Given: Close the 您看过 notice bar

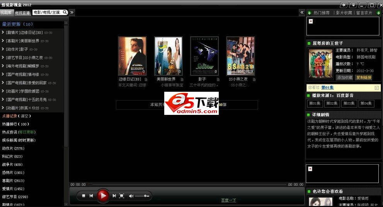Looking at the screenshot, I should (x=377, y=88).
